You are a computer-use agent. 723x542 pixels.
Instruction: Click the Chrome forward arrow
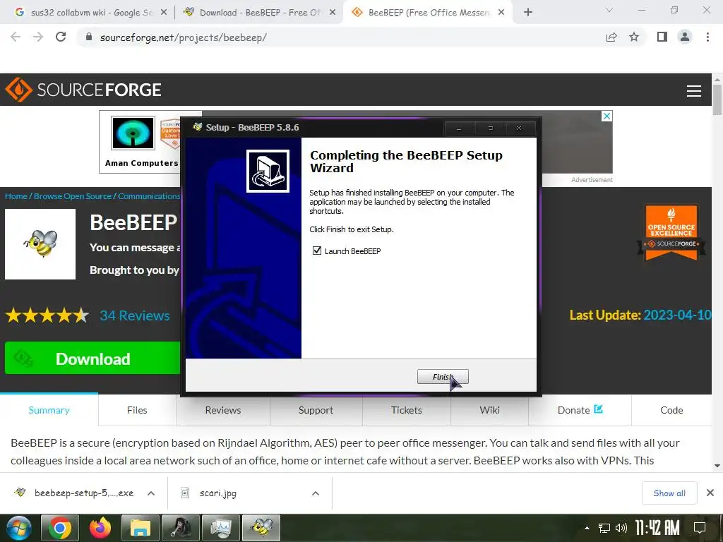(x=38, y=37)
